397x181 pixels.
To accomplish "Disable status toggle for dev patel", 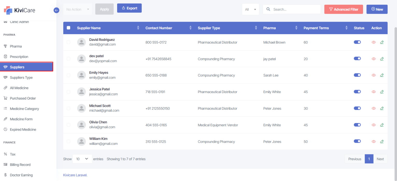I will pos(357,59).
